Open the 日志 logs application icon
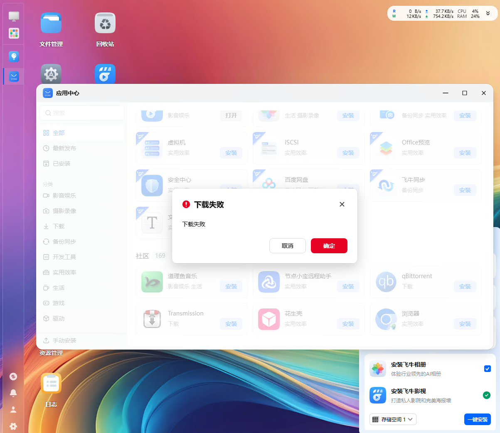Image resolution: width=500 pixels, height=433 pixels. (x=51, y=383)
